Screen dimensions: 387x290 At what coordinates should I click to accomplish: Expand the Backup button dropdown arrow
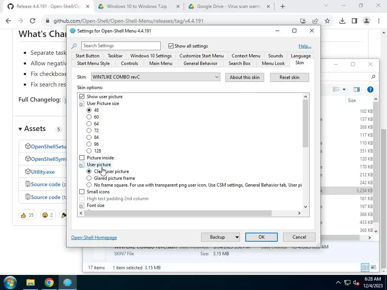[237, 237]
